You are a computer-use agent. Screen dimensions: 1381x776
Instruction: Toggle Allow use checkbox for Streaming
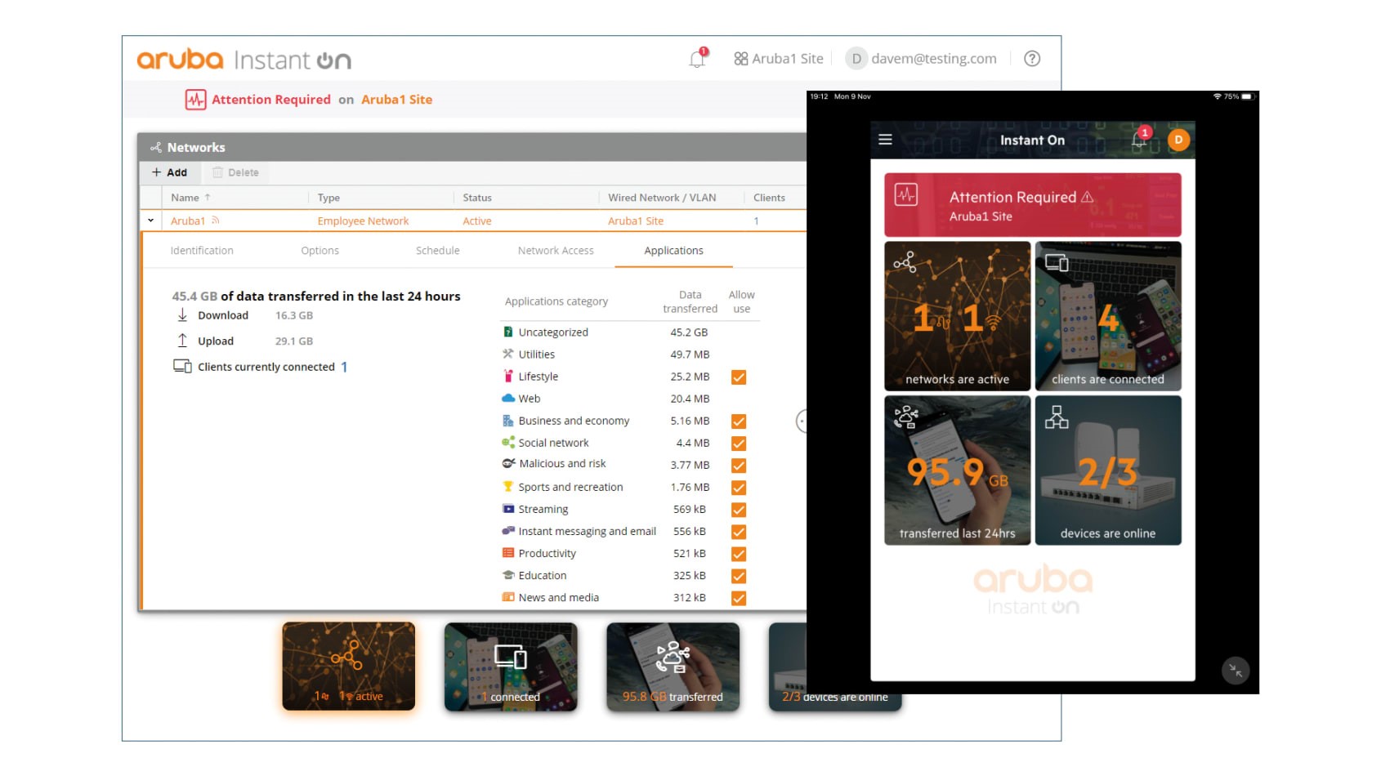point(739,510)
